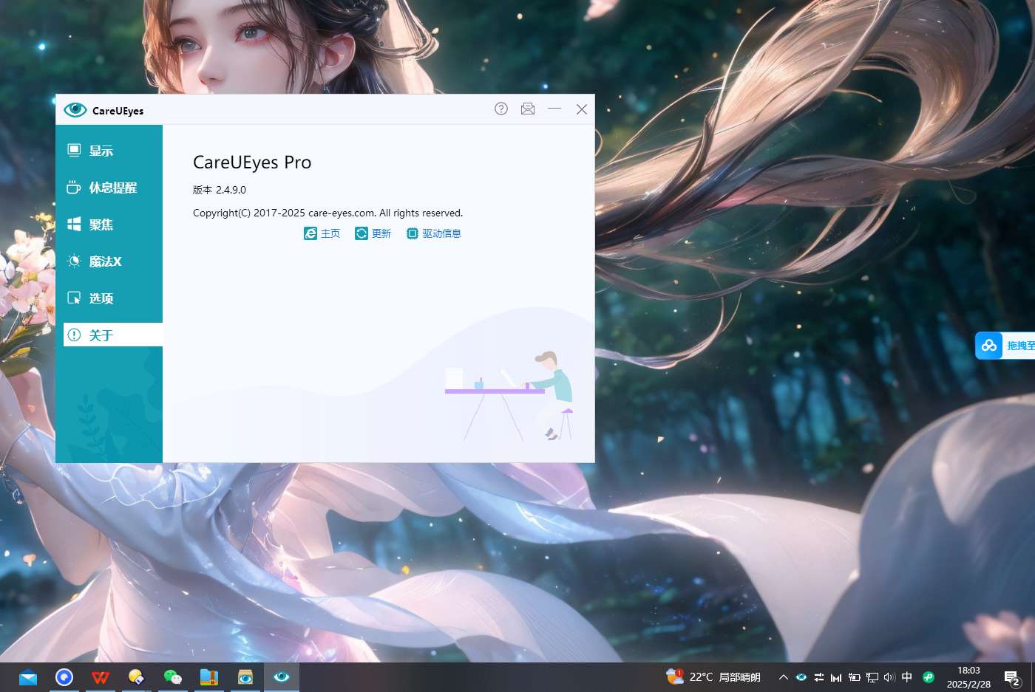Toggle the 中 input method indicator
Image resolution: width=1035 pixels, height=692 pixels.
pyautogui.click(x=907, y=677)
